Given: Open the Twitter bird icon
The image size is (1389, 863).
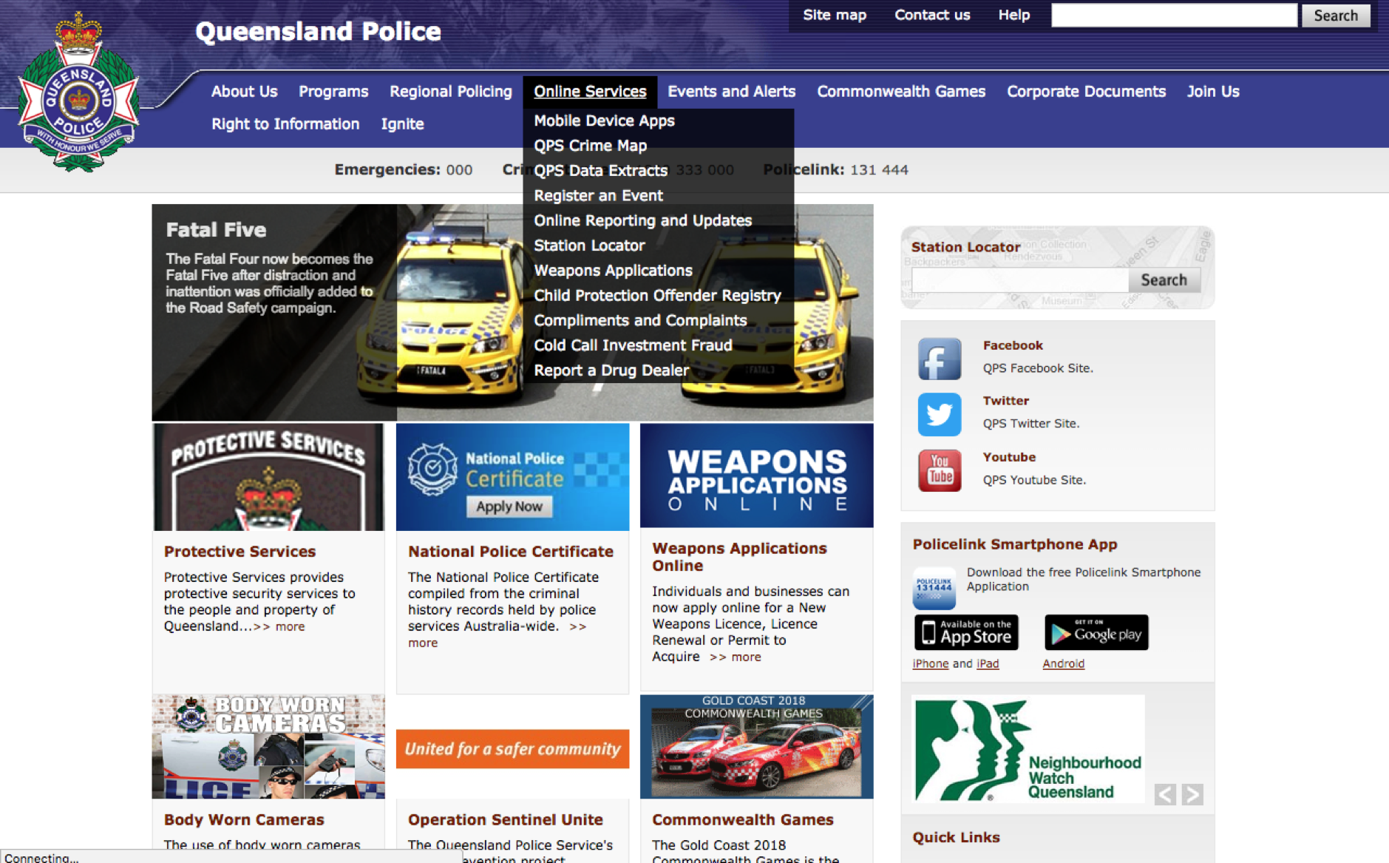Looking at the screenshot, I should (x=940, y=414).
